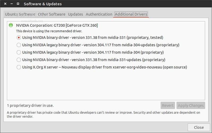Click the Apply Changes button

pos(191,106)
